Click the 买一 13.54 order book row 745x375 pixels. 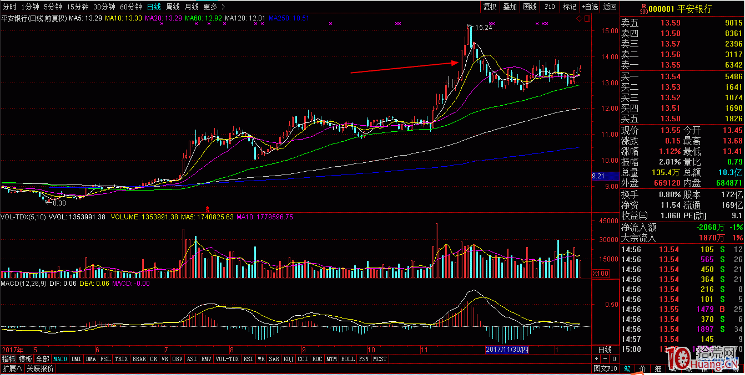click(682, 76)
